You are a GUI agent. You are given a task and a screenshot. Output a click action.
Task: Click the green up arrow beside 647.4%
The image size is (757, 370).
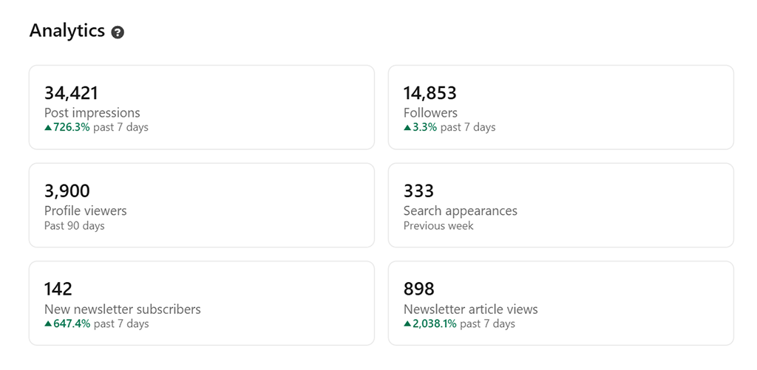point(48,324)
